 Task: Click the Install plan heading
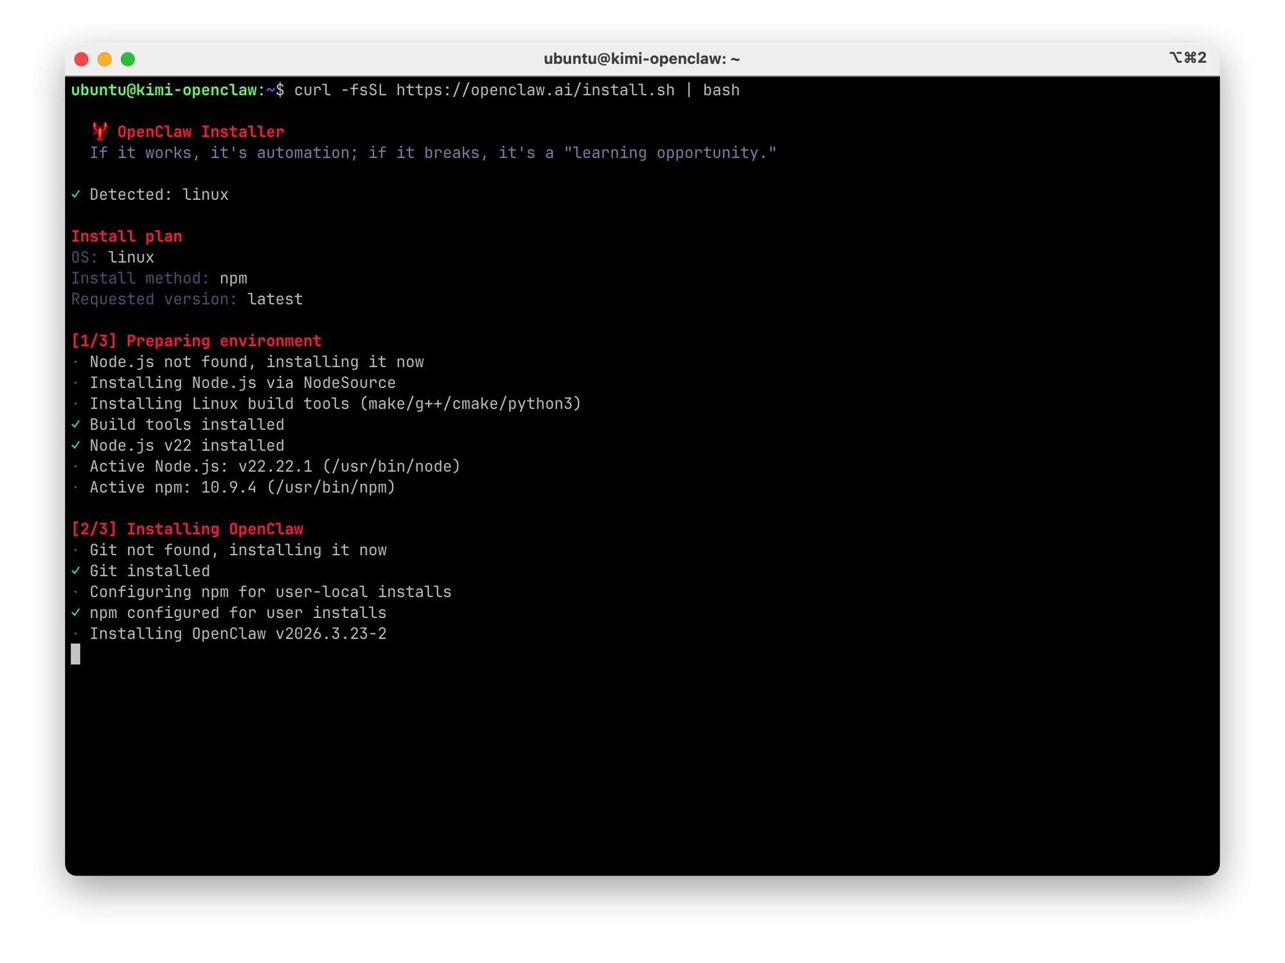[127, 236]
